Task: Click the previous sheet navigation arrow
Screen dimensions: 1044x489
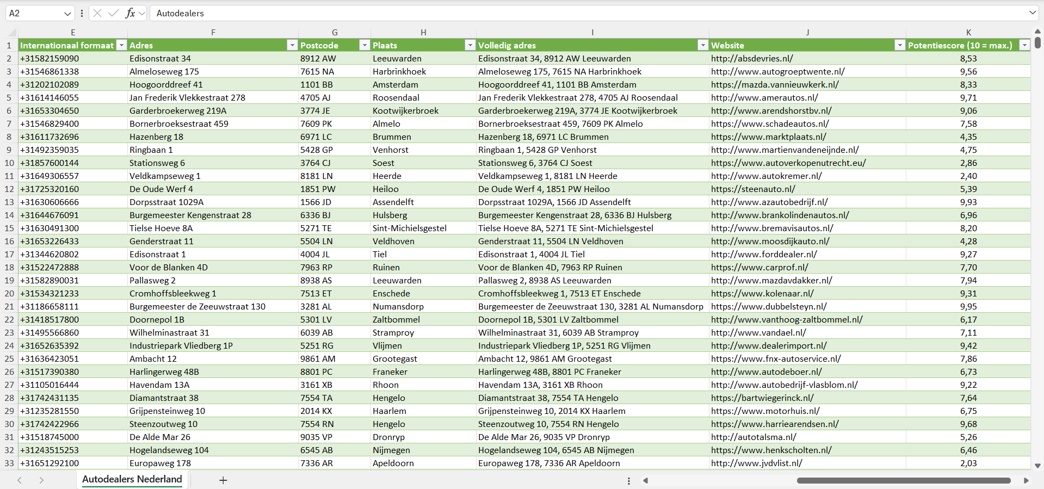Action: pyautogui.click(x=20, y=480)
